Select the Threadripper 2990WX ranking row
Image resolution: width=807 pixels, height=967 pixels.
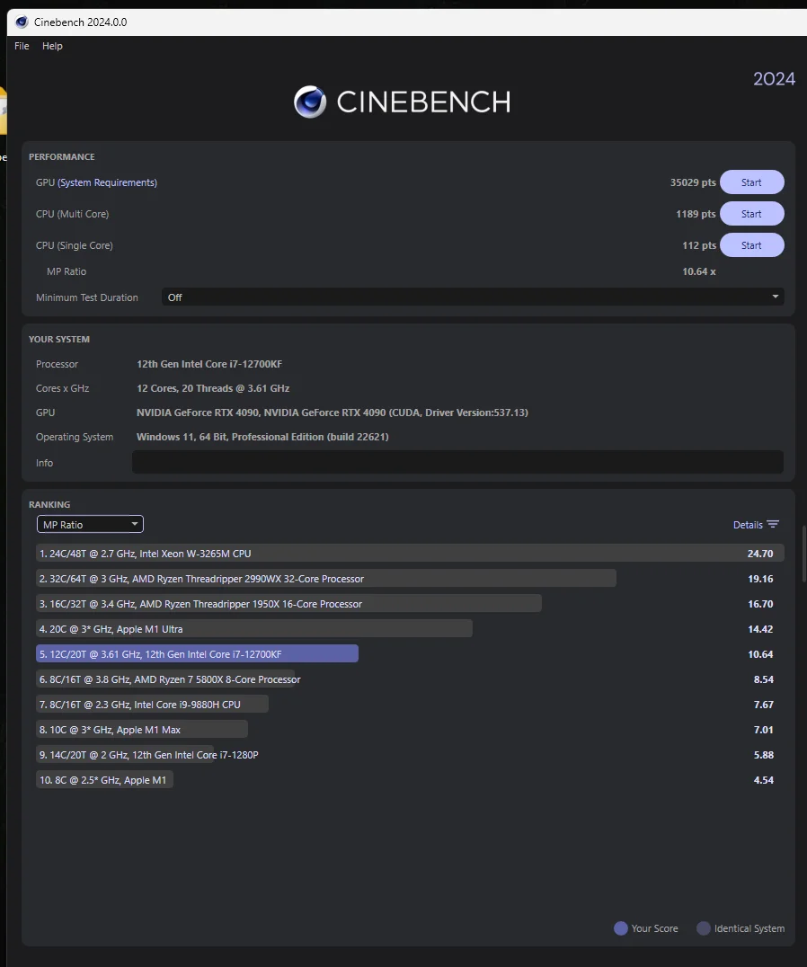point(410,579)
